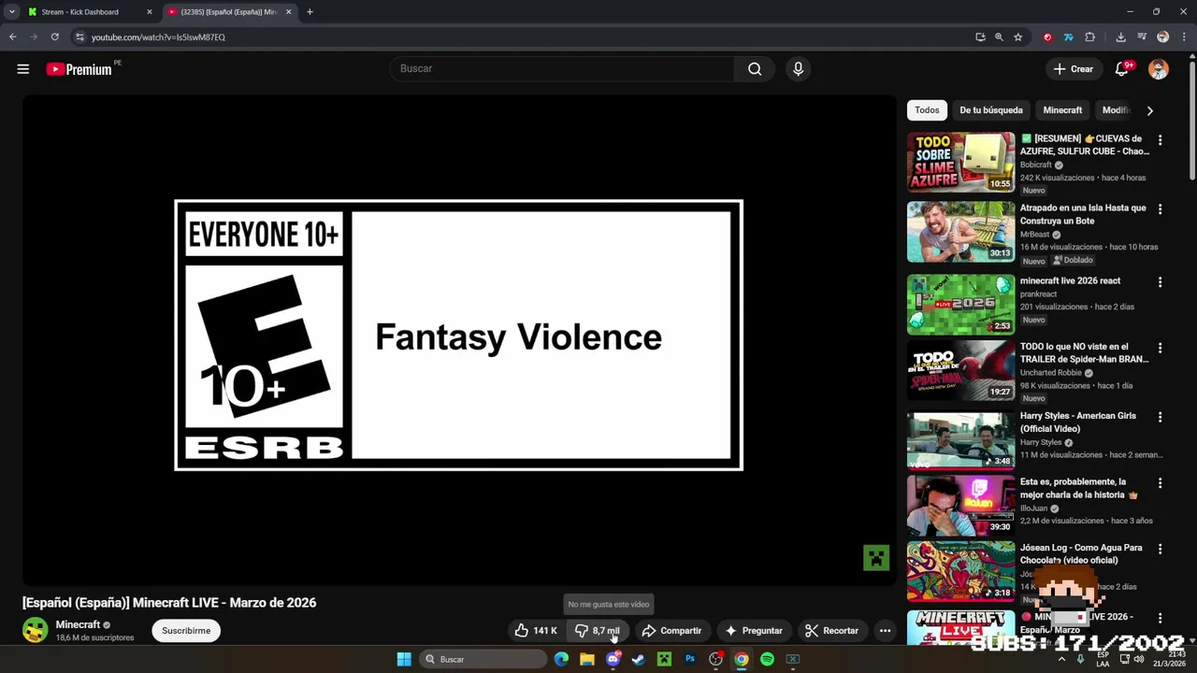Open 'minecraft live 2026 react' video title

click(1070, 280)
